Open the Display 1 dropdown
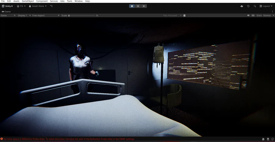The width and height of the screenshot is (275, 142). (24, 16)
